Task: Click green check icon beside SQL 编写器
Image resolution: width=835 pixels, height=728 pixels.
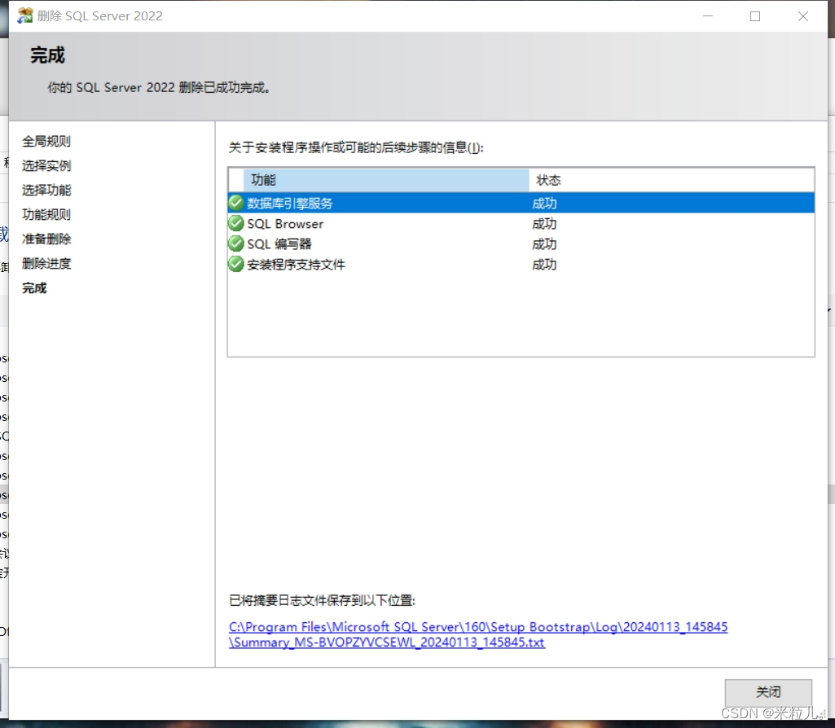Action: pyautogui.click(x=236, y=243)
